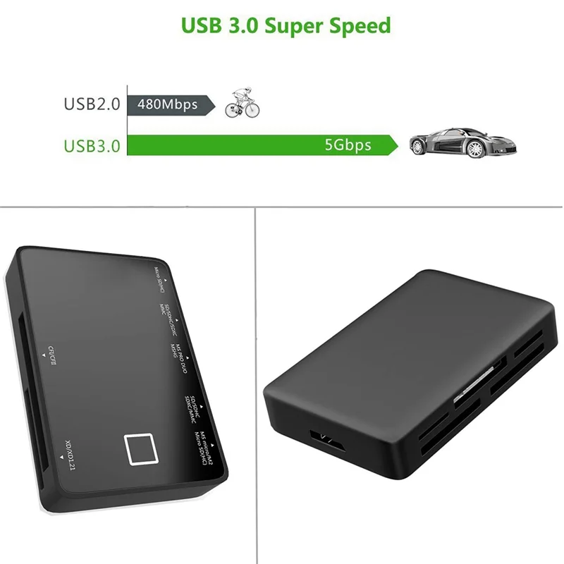564x564 pixels.
Task: Click the USB 3.0 Super Speed heading
Action: click(286, 25)
